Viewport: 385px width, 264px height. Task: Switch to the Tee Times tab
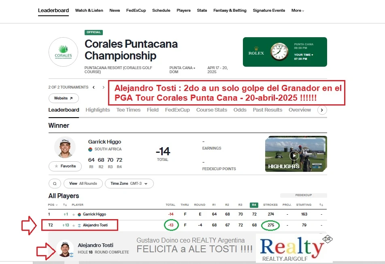point(128,110)
